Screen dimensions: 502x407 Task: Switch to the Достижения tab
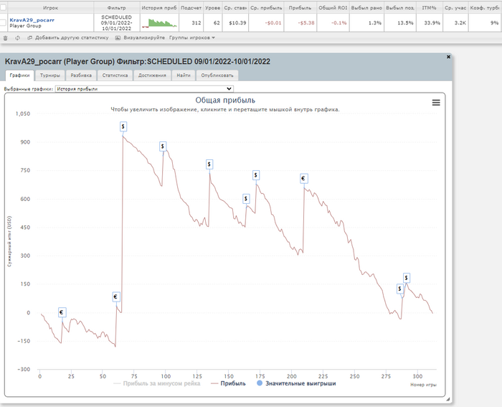point(152,75)
